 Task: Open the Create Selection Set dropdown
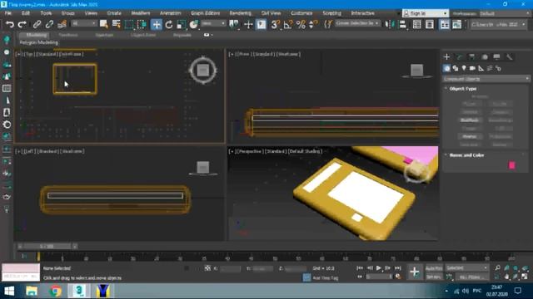click(x=357, y=23)
